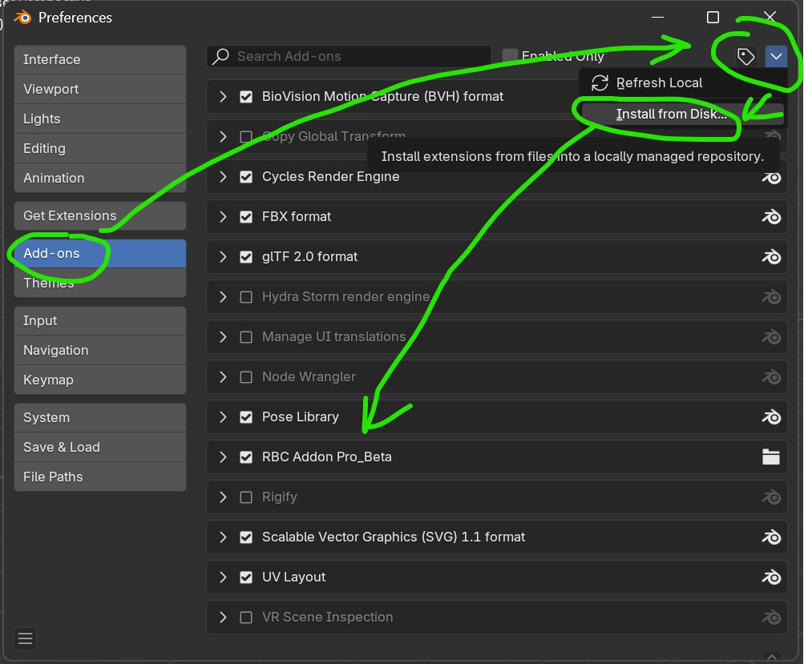
Task: Open the hamburger menu at bottom left
Action: (x=25, y=638)
